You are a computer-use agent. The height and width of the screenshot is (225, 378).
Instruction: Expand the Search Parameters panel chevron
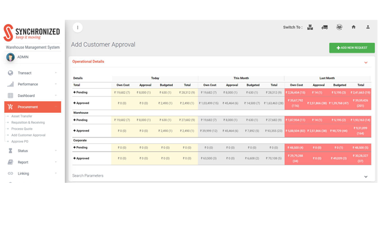pos(366,177)
